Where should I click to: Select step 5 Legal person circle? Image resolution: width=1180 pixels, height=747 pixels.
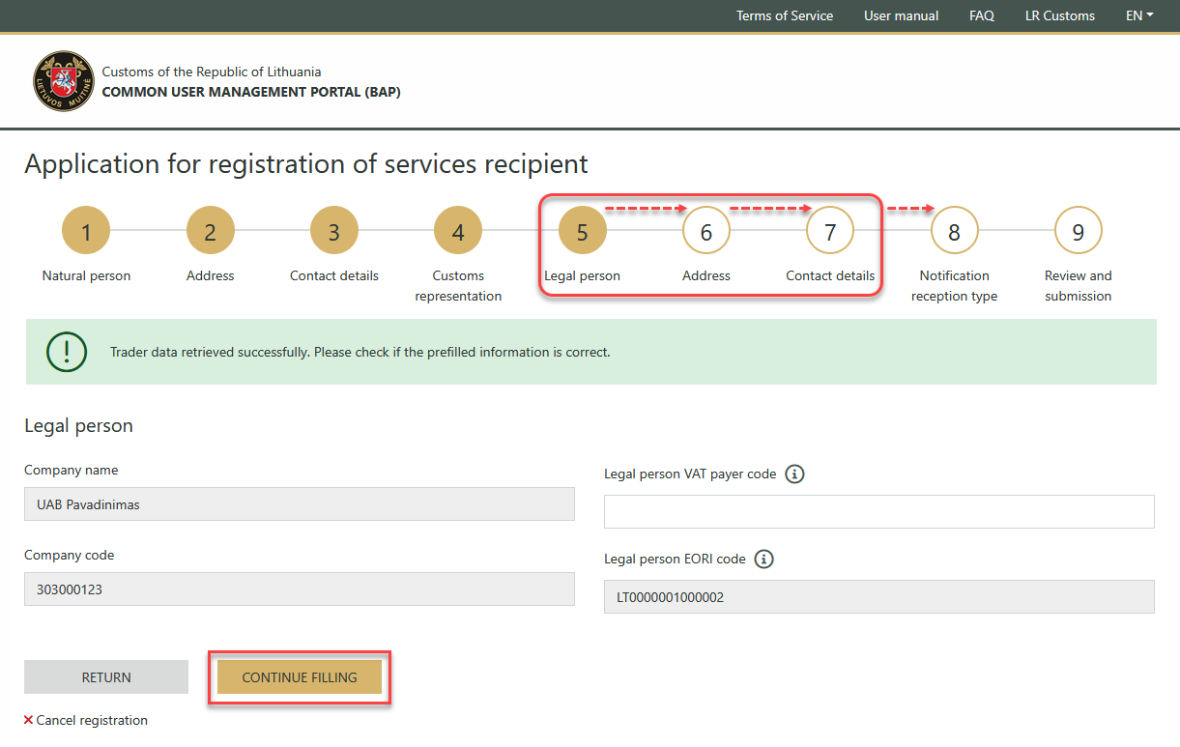[582, 231]
